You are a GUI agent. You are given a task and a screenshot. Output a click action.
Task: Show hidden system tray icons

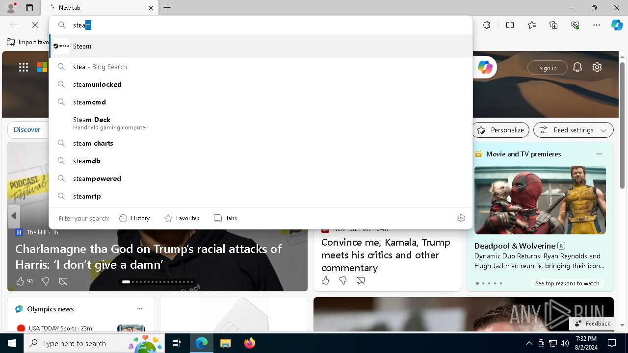[x=529, y=343]
